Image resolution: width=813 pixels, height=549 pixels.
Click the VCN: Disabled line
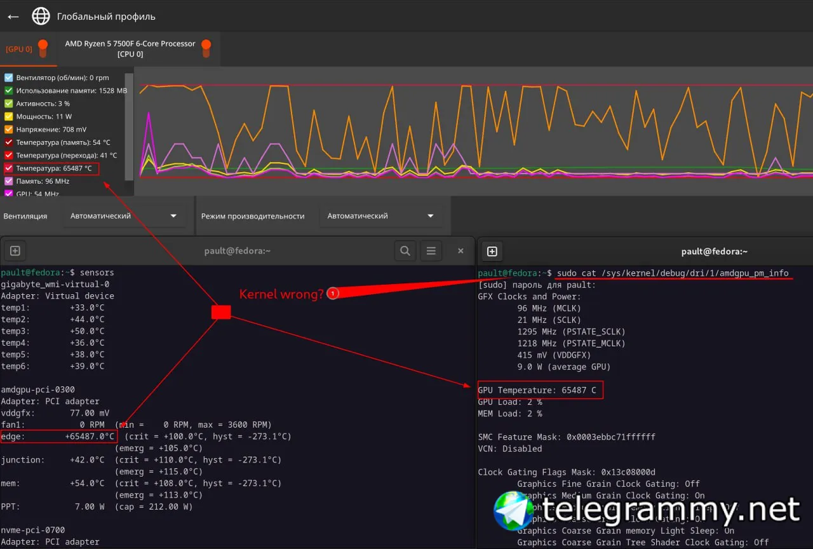click(510, 449)
